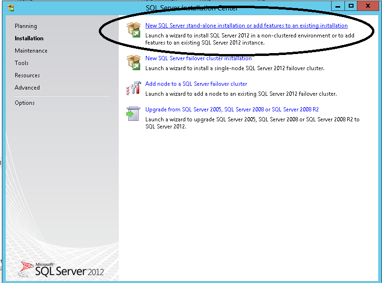The height and width of the screenshot is (283, 382).
Task: Click the SQL Server setup icon in title bar
Action: tap(11, 8)
